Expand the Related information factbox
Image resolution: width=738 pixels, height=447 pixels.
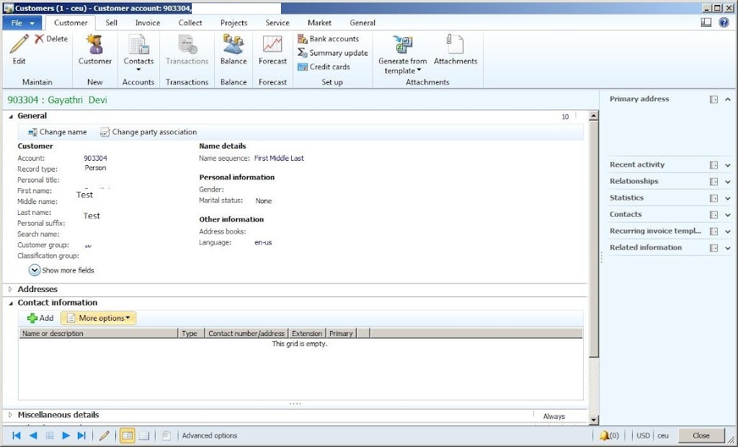[x=728, y=248]
